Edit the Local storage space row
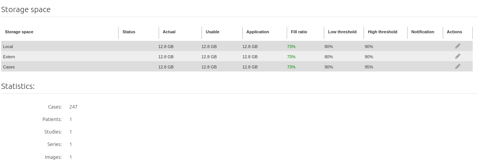478x166 pixels. tap(458, 46)
